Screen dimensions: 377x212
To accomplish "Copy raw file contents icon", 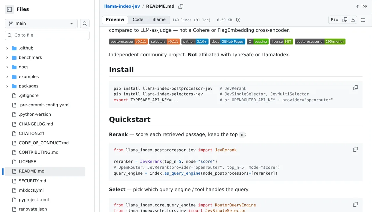I will 345,20.
